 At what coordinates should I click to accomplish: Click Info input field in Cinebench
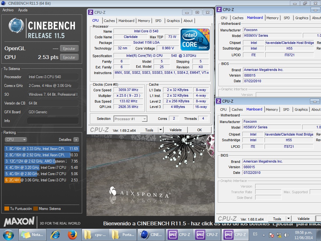53,121
